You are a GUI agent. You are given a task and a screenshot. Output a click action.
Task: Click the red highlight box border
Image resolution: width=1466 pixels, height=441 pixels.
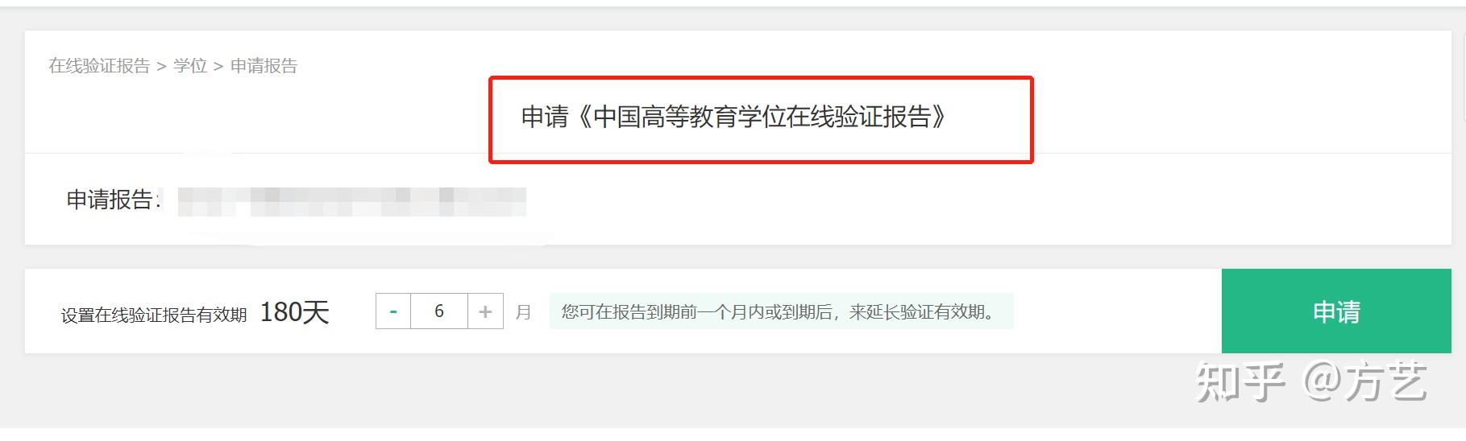tap(761, 78)
